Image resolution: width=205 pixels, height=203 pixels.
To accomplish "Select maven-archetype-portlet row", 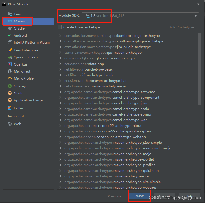I will point(128,159).
